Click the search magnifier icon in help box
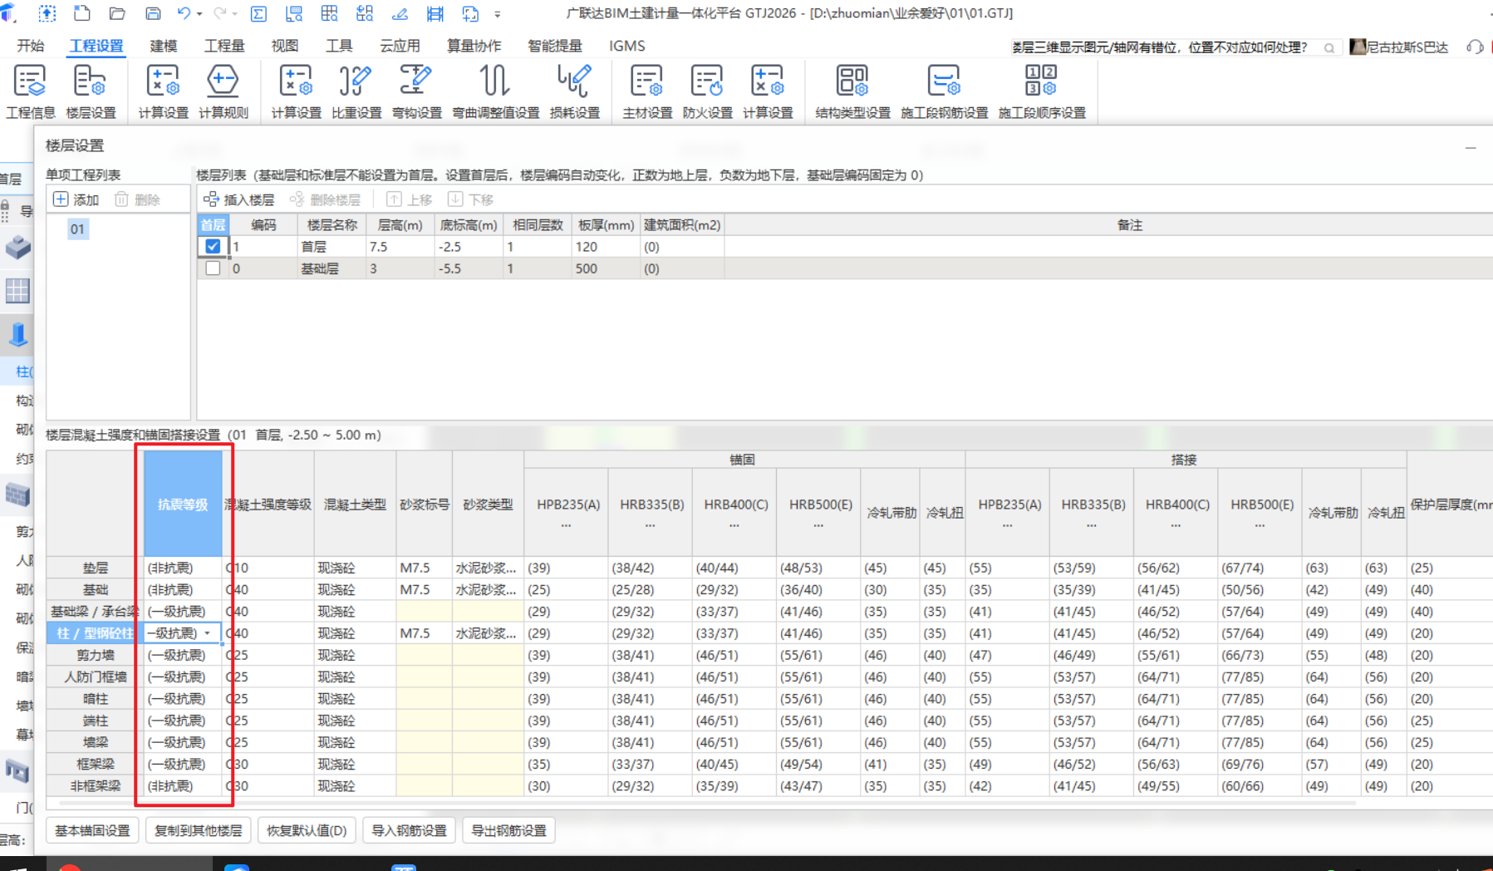Viewport: 1493px width, 871px height. coord(1329,48)
